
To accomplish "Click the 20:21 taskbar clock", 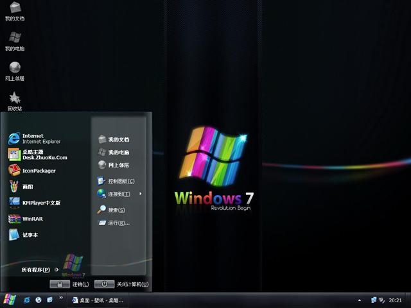I will point(395,300).
